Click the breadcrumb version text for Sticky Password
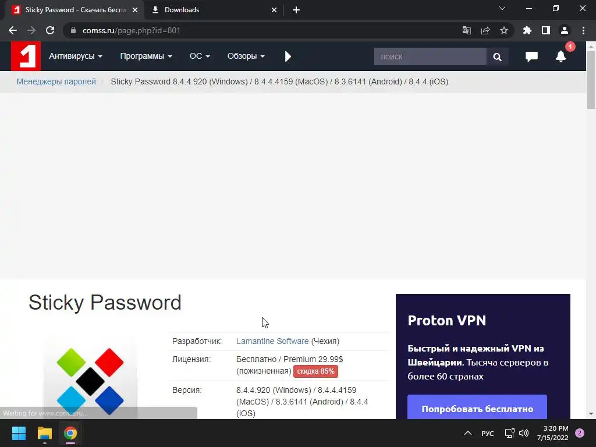The width and height of the screenshot is (596, 447). click(x=279, y=81)
